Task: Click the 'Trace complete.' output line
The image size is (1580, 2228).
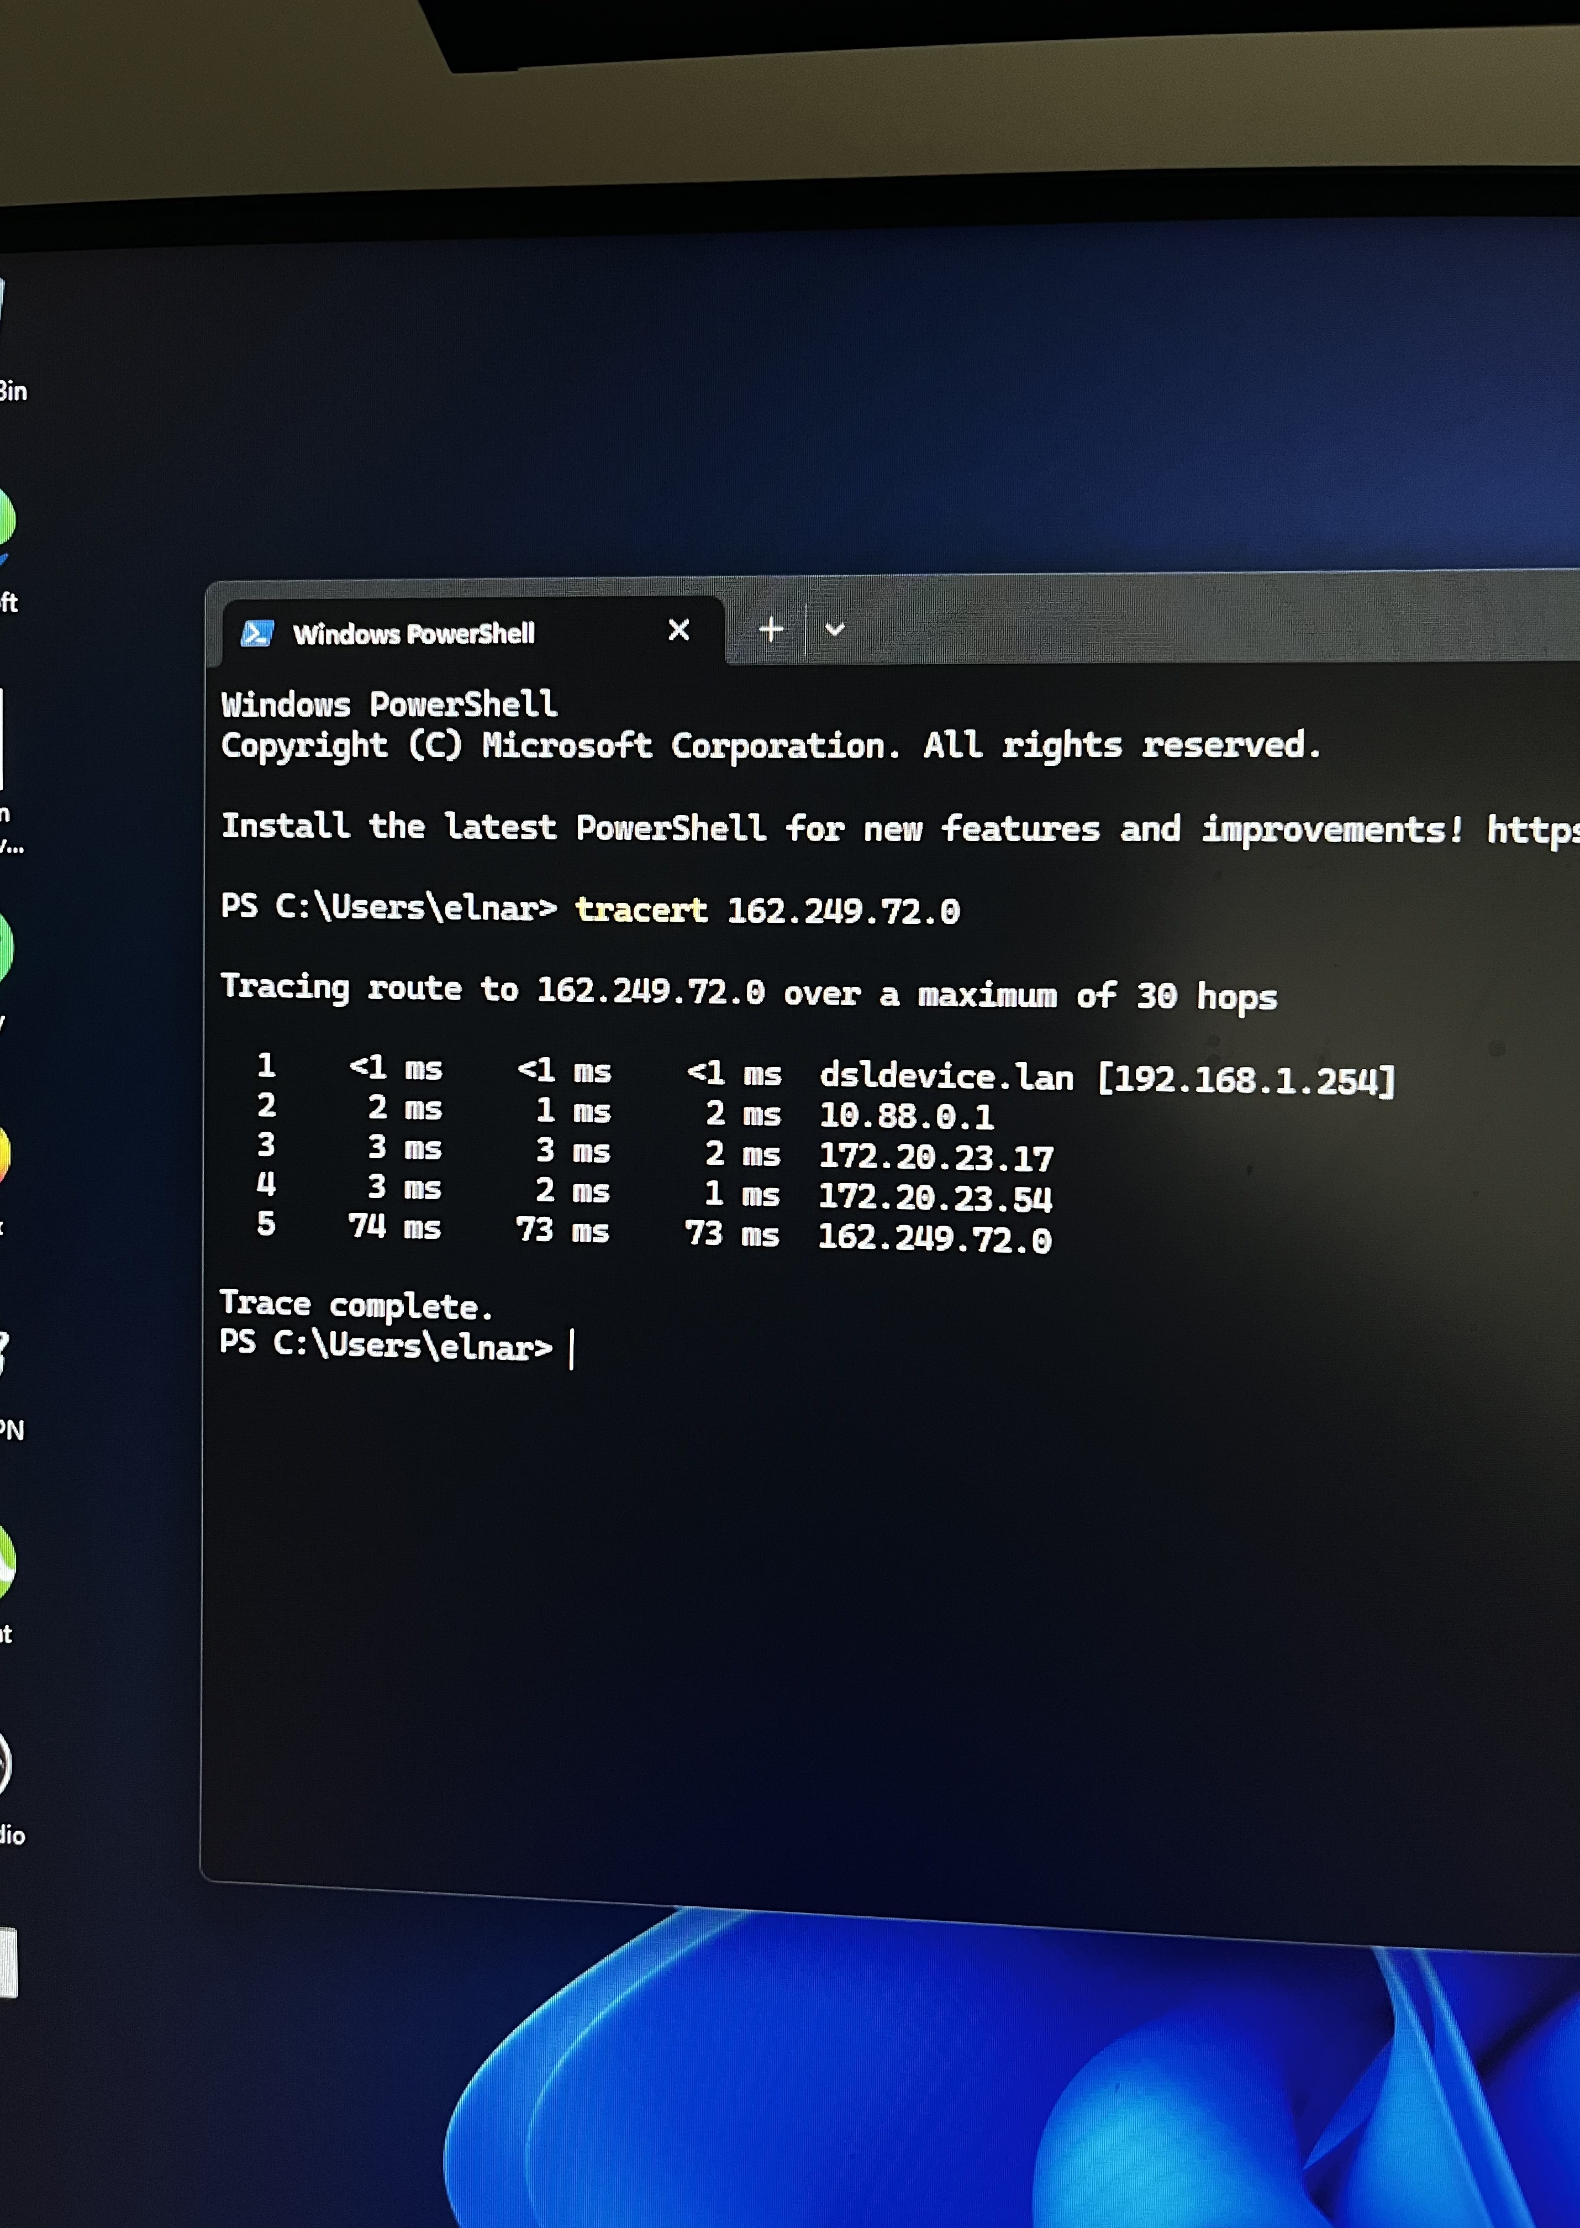Action: pyautogui.click(x=356, y=1304)
